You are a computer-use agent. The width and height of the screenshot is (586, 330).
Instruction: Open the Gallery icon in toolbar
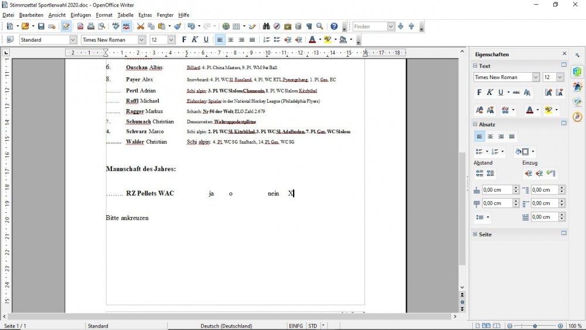tap(288, 26)
